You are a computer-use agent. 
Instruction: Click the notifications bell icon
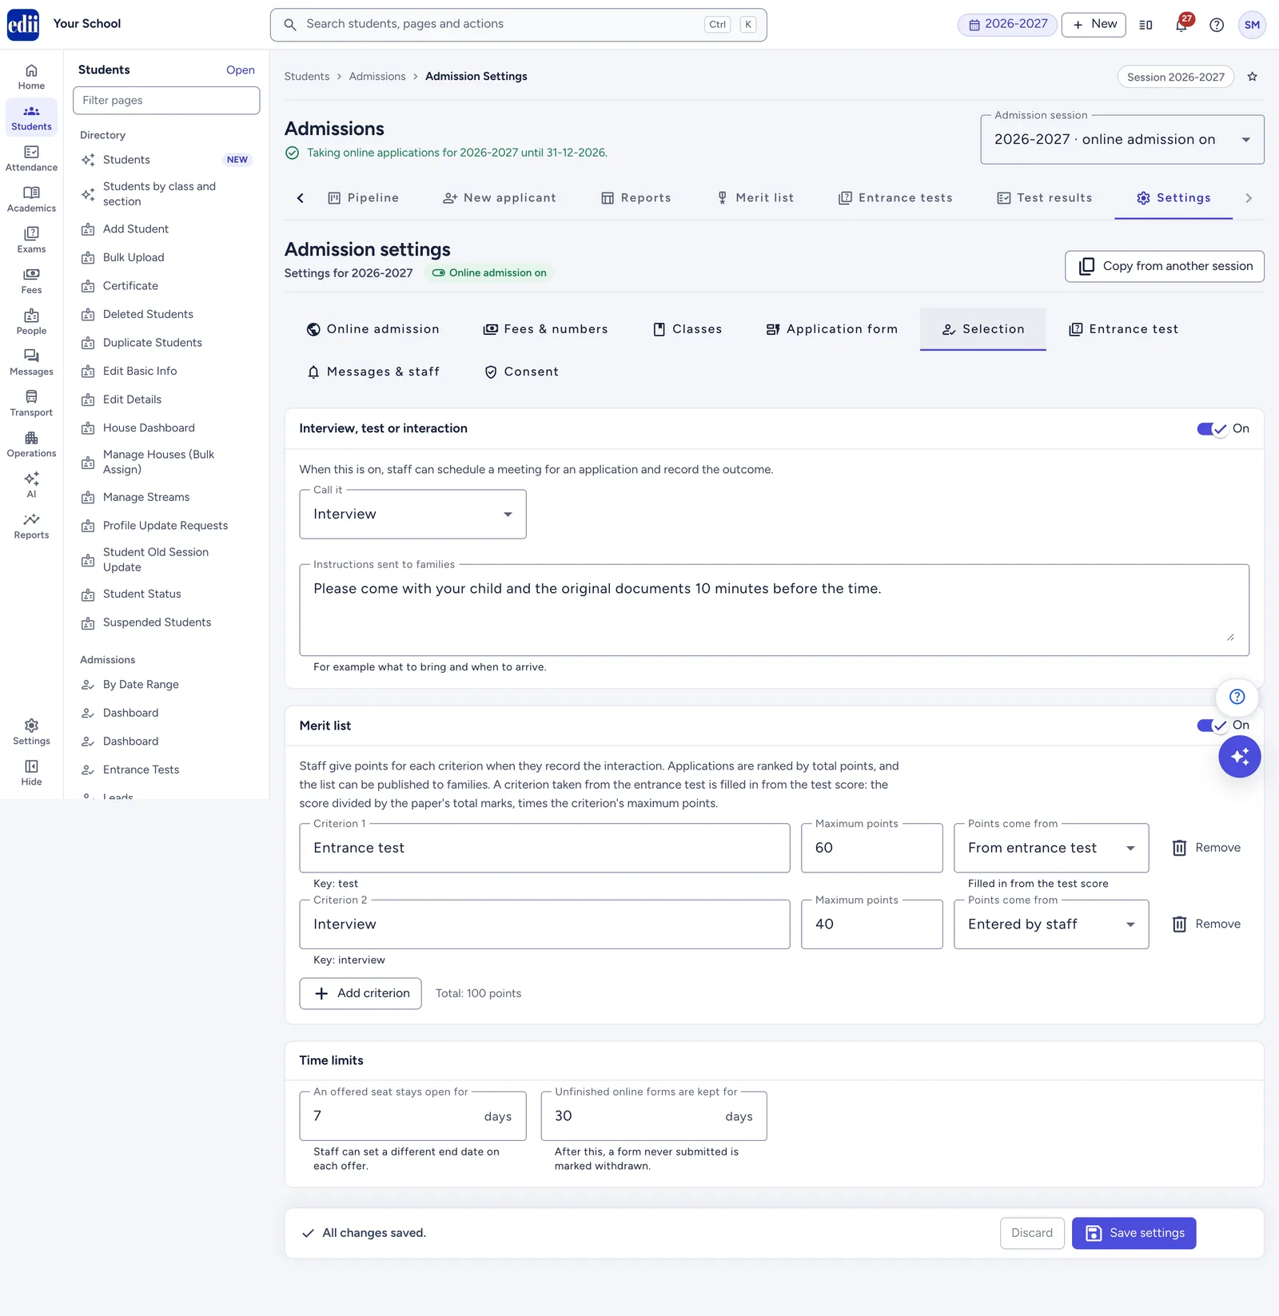coord(1181,25)
